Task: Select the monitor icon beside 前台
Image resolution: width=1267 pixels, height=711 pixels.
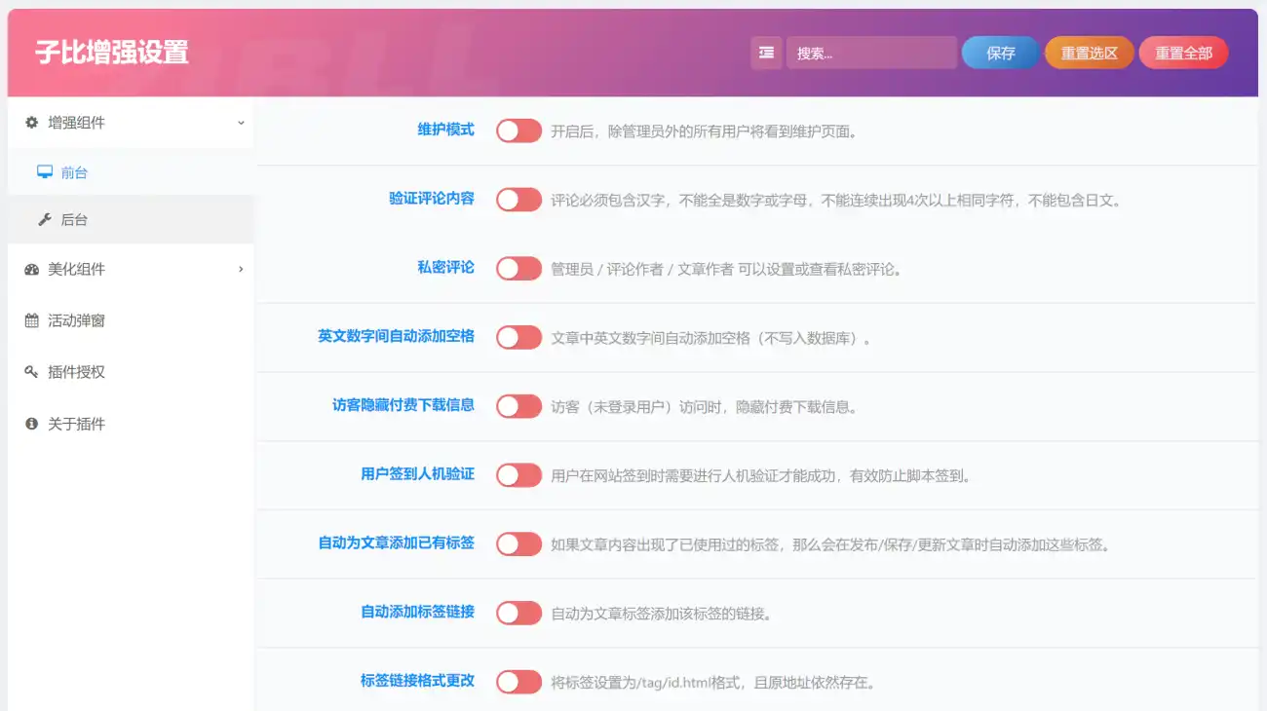Action: tap(43, 171)
